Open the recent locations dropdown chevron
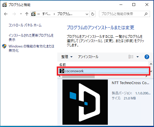The height and width of the screenshot is (127, 154). point(21,14)
